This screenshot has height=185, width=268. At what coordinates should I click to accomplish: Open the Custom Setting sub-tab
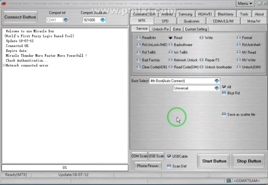pyautogui.click(x=196, y=29)
